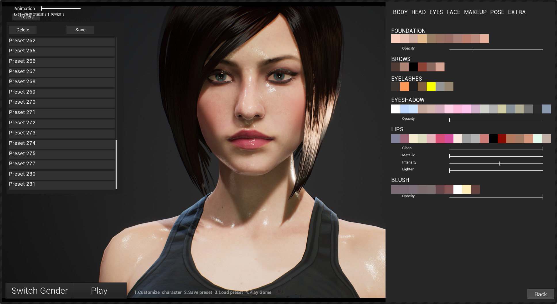Image resolution: width=557 pixels, height=304 pixels.
Task: Select the dark red lip color
Action: pos(502,139)
